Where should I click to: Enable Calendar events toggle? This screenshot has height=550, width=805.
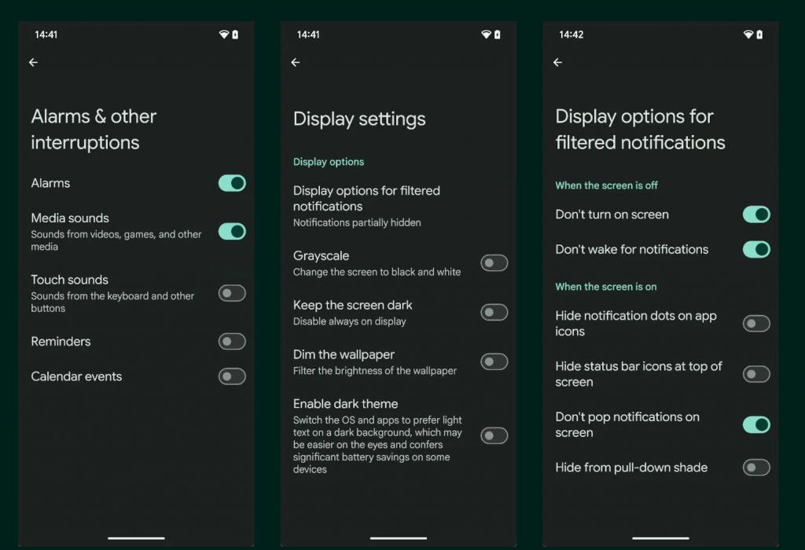[232, 376]
